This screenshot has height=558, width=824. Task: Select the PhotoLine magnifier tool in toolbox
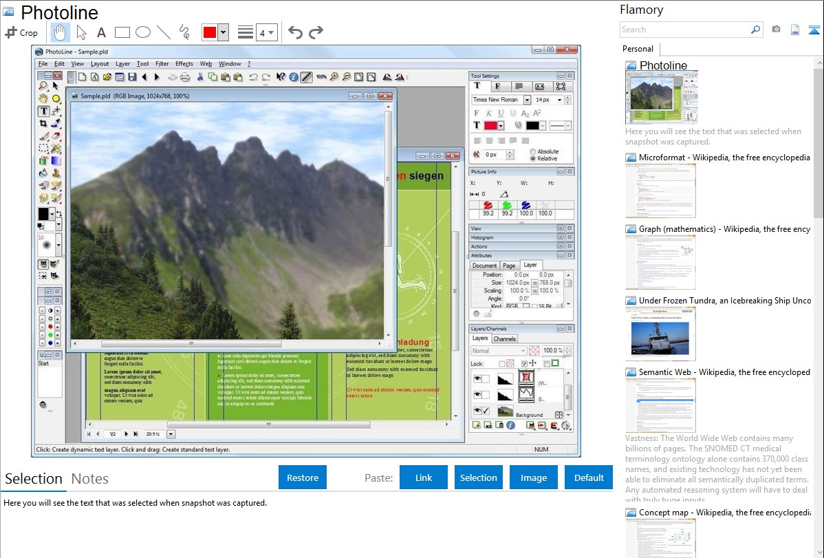click(43, 86)
